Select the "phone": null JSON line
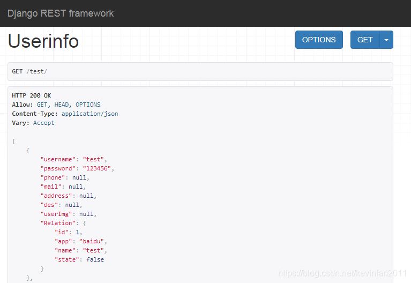The image size is (411, 283). 65,177
